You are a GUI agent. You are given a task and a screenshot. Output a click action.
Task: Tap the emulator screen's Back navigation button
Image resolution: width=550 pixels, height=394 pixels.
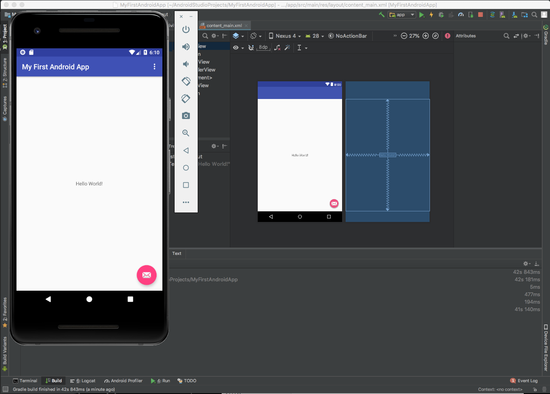pyautogui.click(x=48, y=299)
